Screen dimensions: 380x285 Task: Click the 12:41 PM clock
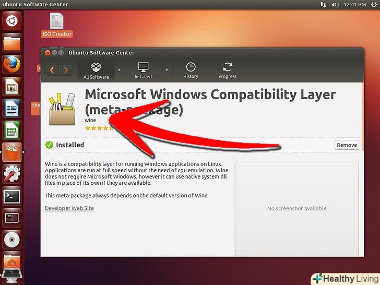[355, 4]
